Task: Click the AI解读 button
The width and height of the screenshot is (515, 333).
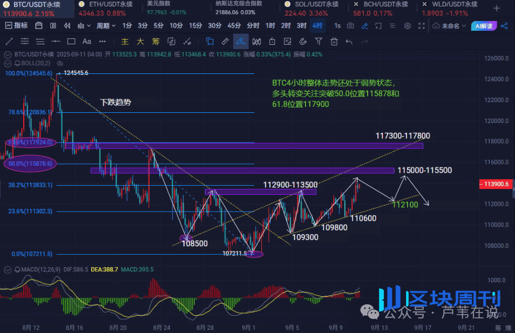Action: point(484,26)
